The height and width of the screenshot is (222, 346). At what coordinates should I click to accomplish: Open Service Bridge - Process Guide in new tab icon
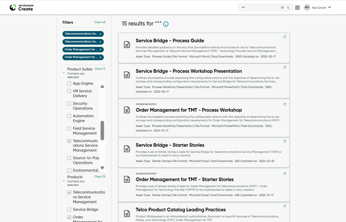click(285, 37)
